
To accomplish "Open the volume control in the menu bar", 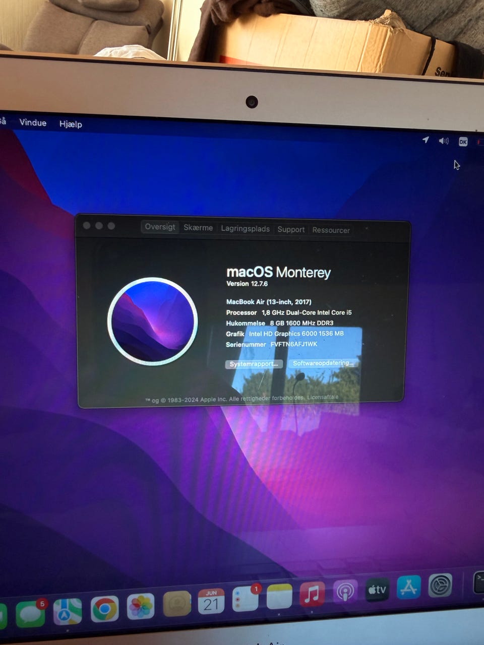I will (444, 141).
